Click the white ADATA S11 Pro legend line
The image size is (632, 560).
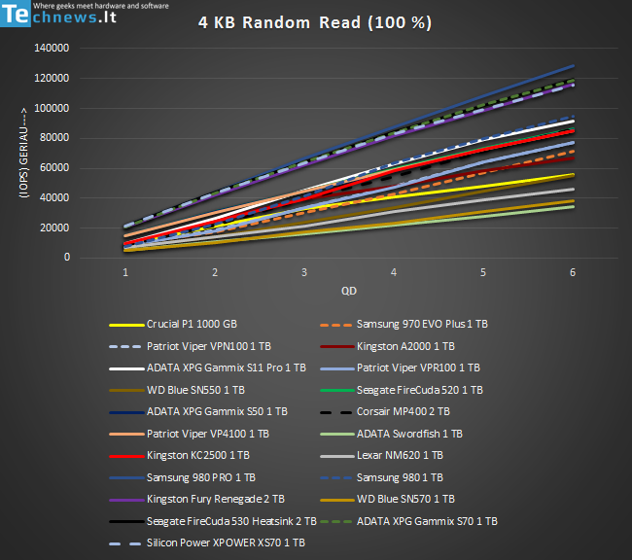(126, 368)
